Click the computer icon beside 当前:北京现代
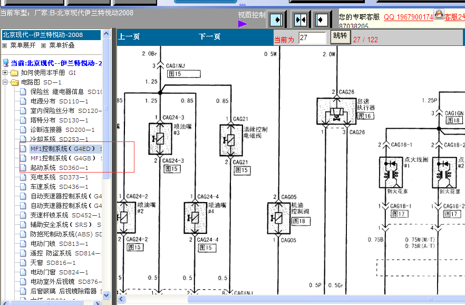This screenshot has height=305, width=465. point(6,63)
